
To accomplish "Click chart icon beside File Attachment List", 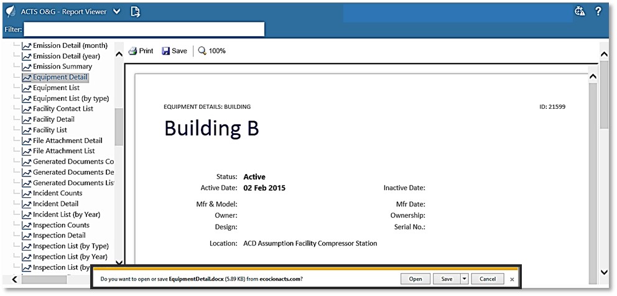I will [x=26, y=151].
